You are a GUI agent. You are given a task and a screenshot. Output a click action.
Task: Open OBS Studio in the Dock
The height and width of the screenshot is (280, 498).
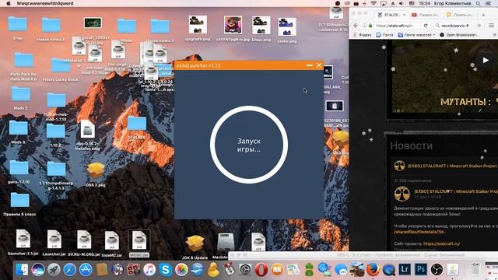click(437, 270)
